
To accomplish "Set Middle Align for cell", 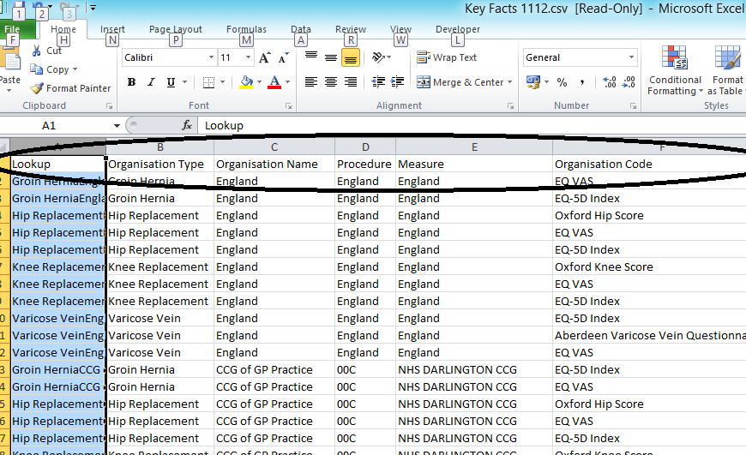I will tap(331, 57).
